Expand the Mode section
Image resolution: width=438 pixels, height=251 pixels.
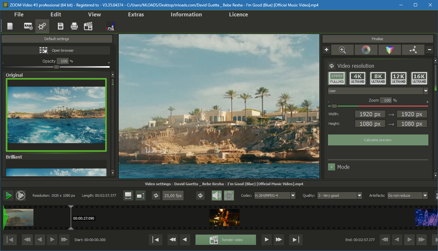[332, 167]
